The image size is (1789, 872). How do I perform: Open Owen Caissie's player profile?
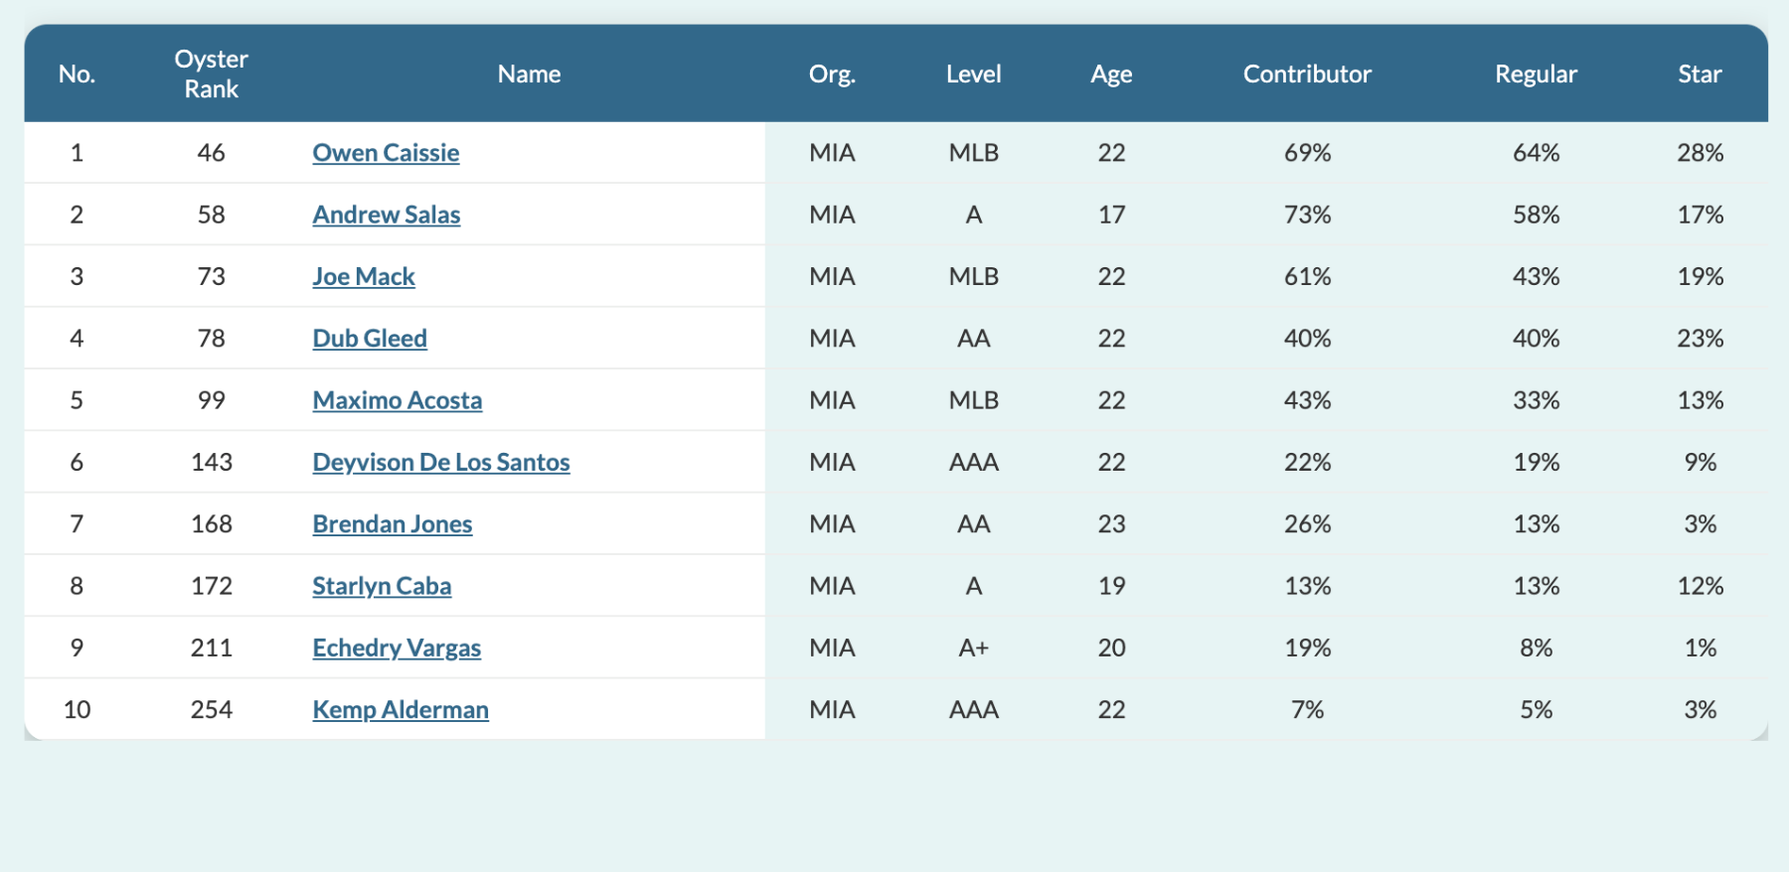point(386,152)
